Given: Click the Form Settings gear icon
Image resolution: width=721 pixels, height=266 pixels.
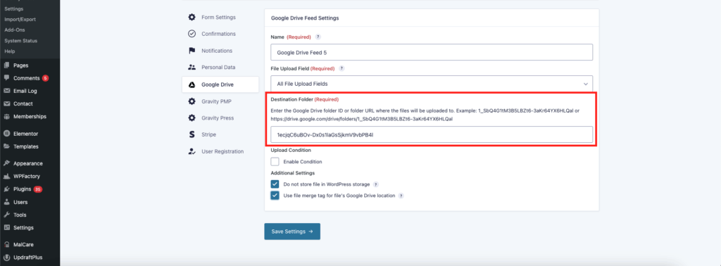Looking at the screenshot, I should pos(192,18).
